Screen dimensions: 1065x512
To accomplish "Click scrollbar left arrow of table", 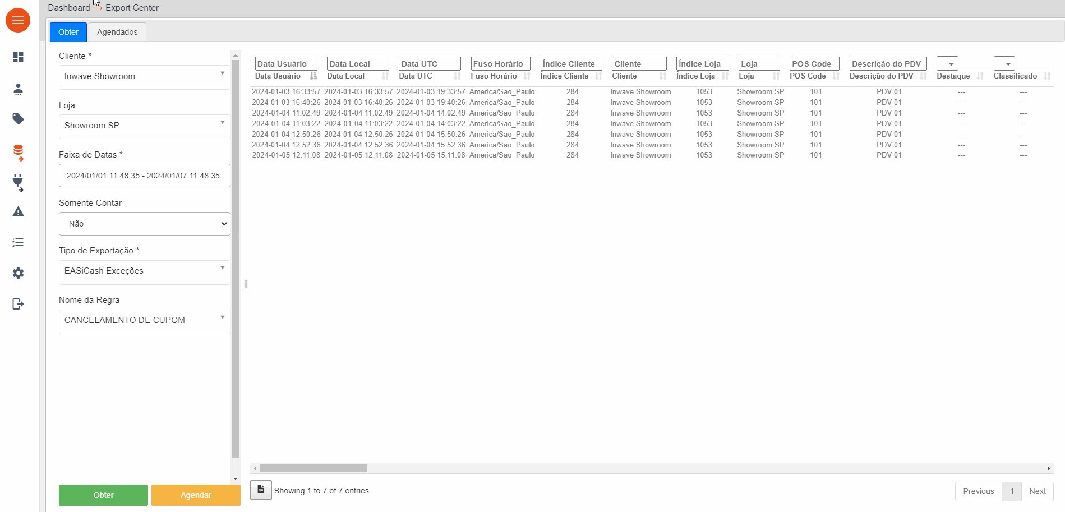I will [x=255, y=468].
